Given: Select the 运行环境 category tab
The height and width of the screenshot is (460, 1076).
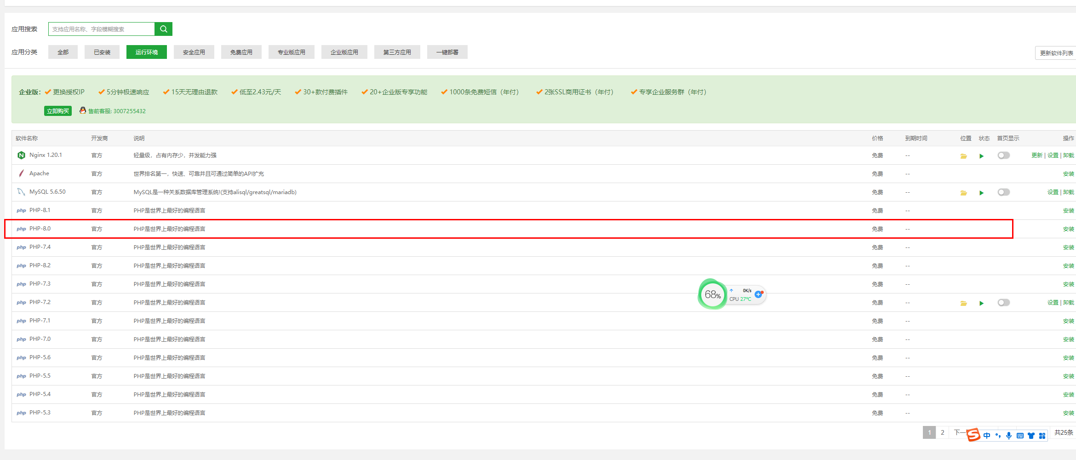Looking at the screenshot, I should click(x=147, y=52).
